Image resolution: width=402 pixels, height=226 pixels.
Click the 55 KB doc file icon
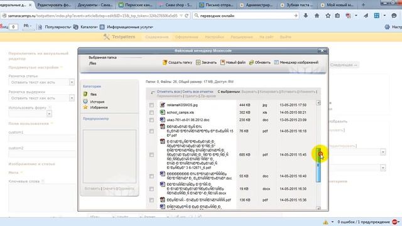point(162,174)
